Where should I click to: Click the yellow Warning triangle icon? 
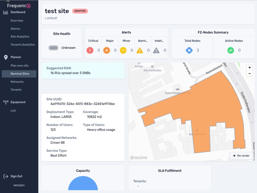click(140, 50)
